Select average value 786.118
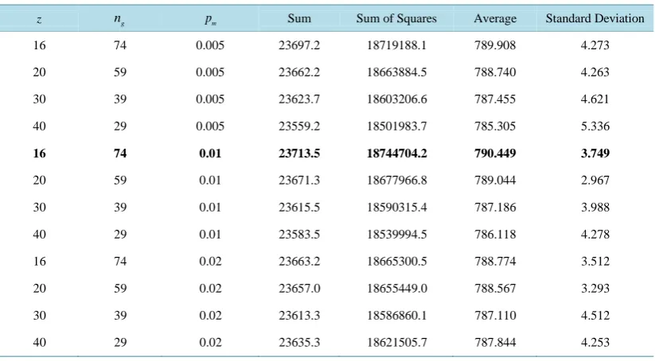The width and height of the screenshot is (655, 361). point(495,234)
